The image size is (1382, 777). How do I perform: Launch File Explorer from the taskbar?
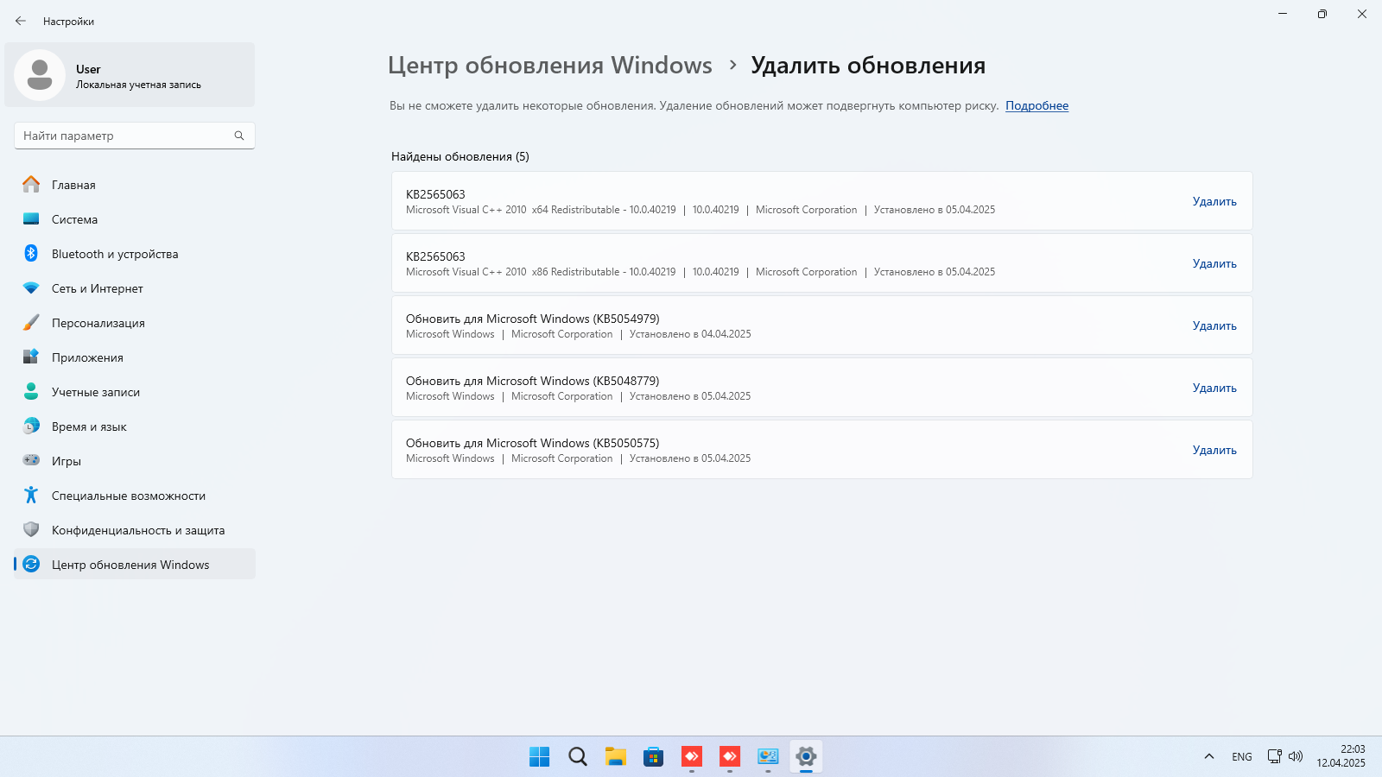coord(616,757)
